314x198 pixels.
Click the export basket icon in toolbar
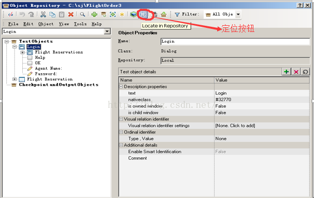coord(164,14)
